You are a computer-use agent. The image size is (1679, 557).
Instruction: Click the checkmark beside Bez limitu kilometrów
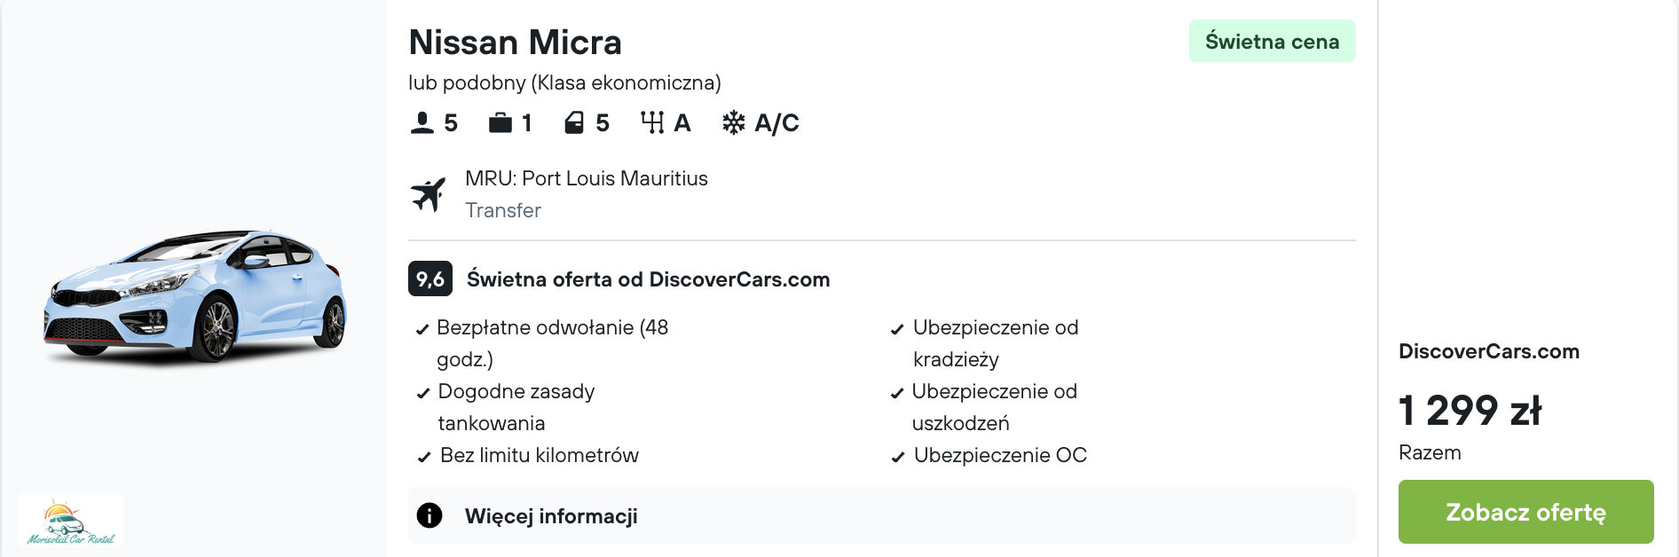pos(424,456)
